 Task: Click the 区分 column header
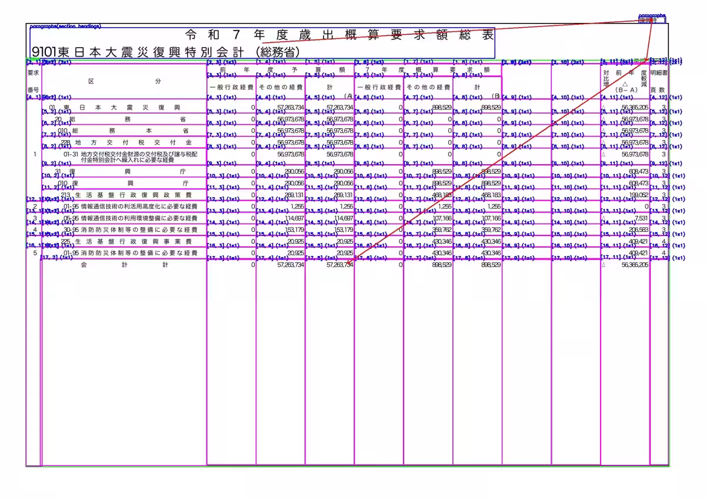coord(124,81)
